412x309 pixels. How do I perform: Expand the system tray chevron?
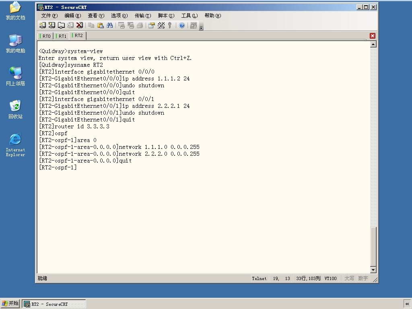tap(407, 304)
